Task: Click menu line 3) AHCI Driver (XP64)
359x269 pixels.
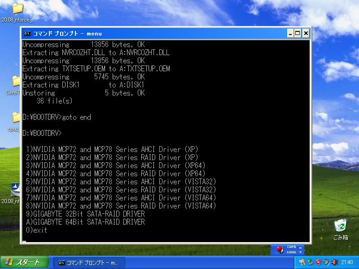Action: click(116, 165)
